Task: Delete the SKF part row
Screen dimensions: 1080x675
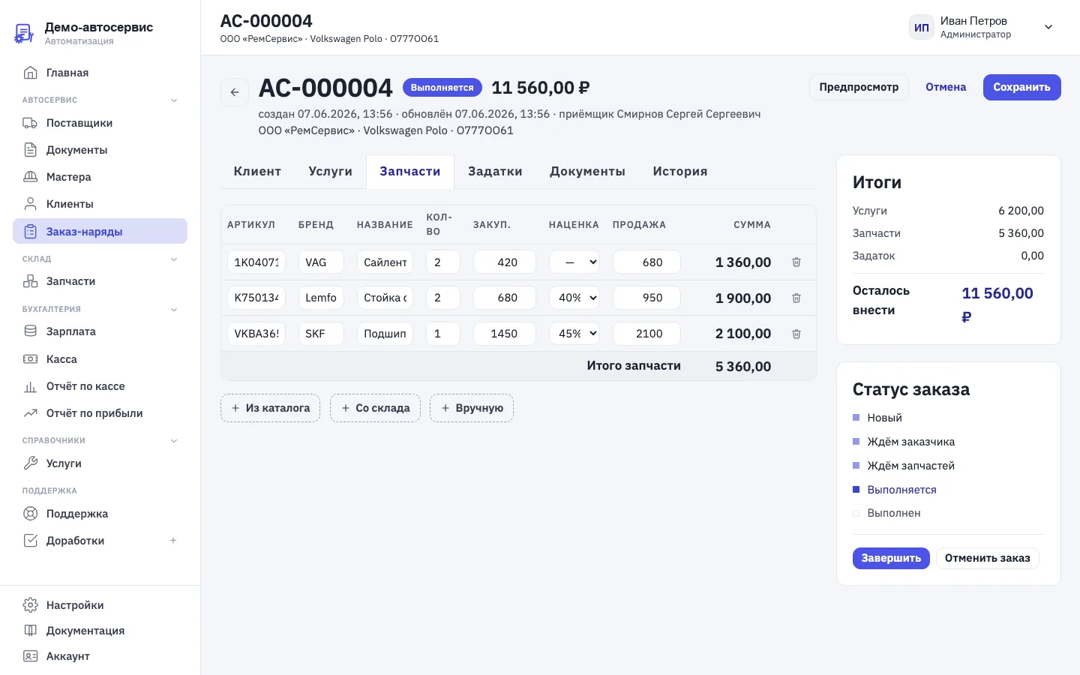Action: click(796, 334)
